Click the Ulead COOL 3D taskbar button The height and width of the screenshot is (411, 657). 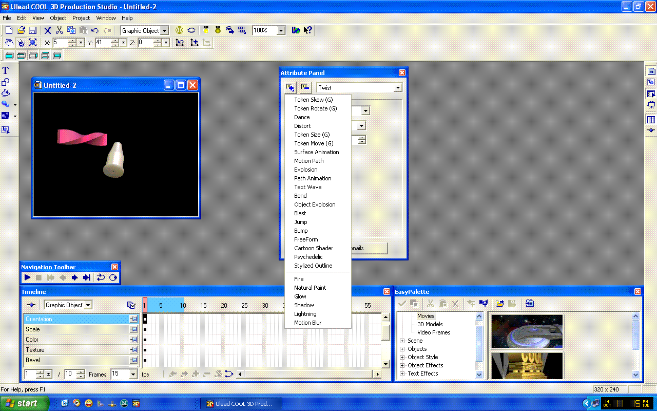pyautogui.click(x=241, y=404)
